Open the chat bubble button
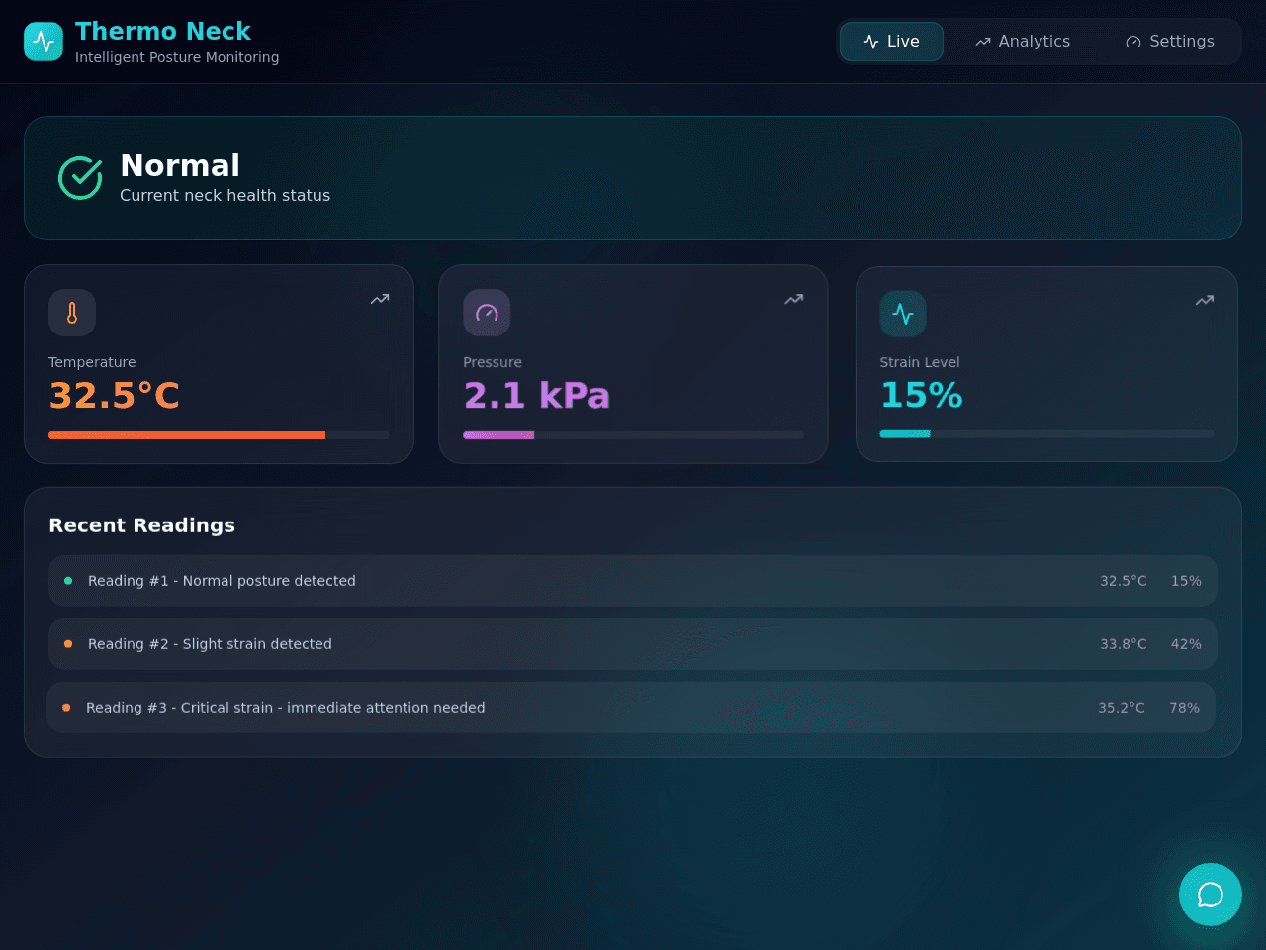 [1211, 895]
